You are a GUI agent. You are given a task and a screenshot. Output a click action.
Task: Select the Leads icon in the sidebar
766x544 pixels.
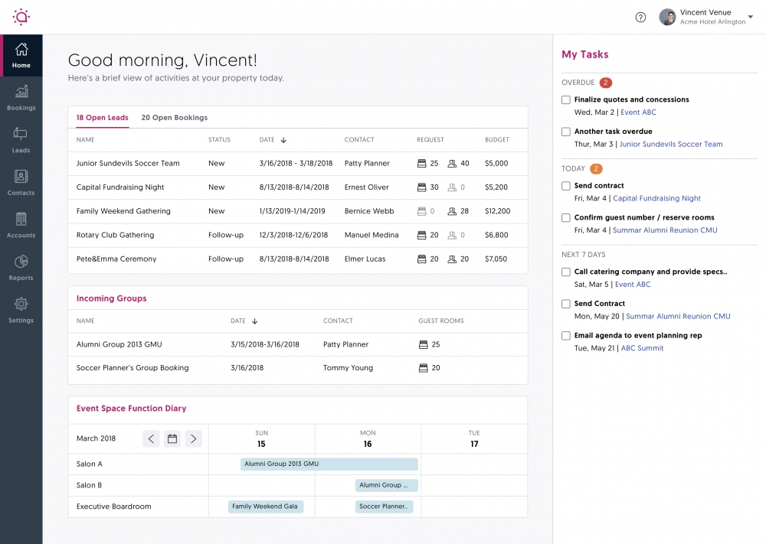click(x=21, y=139)
